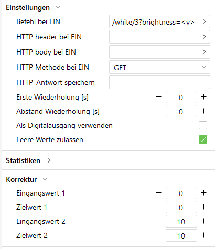Collapse the Einstellungen section

click(x=58, y=7)
